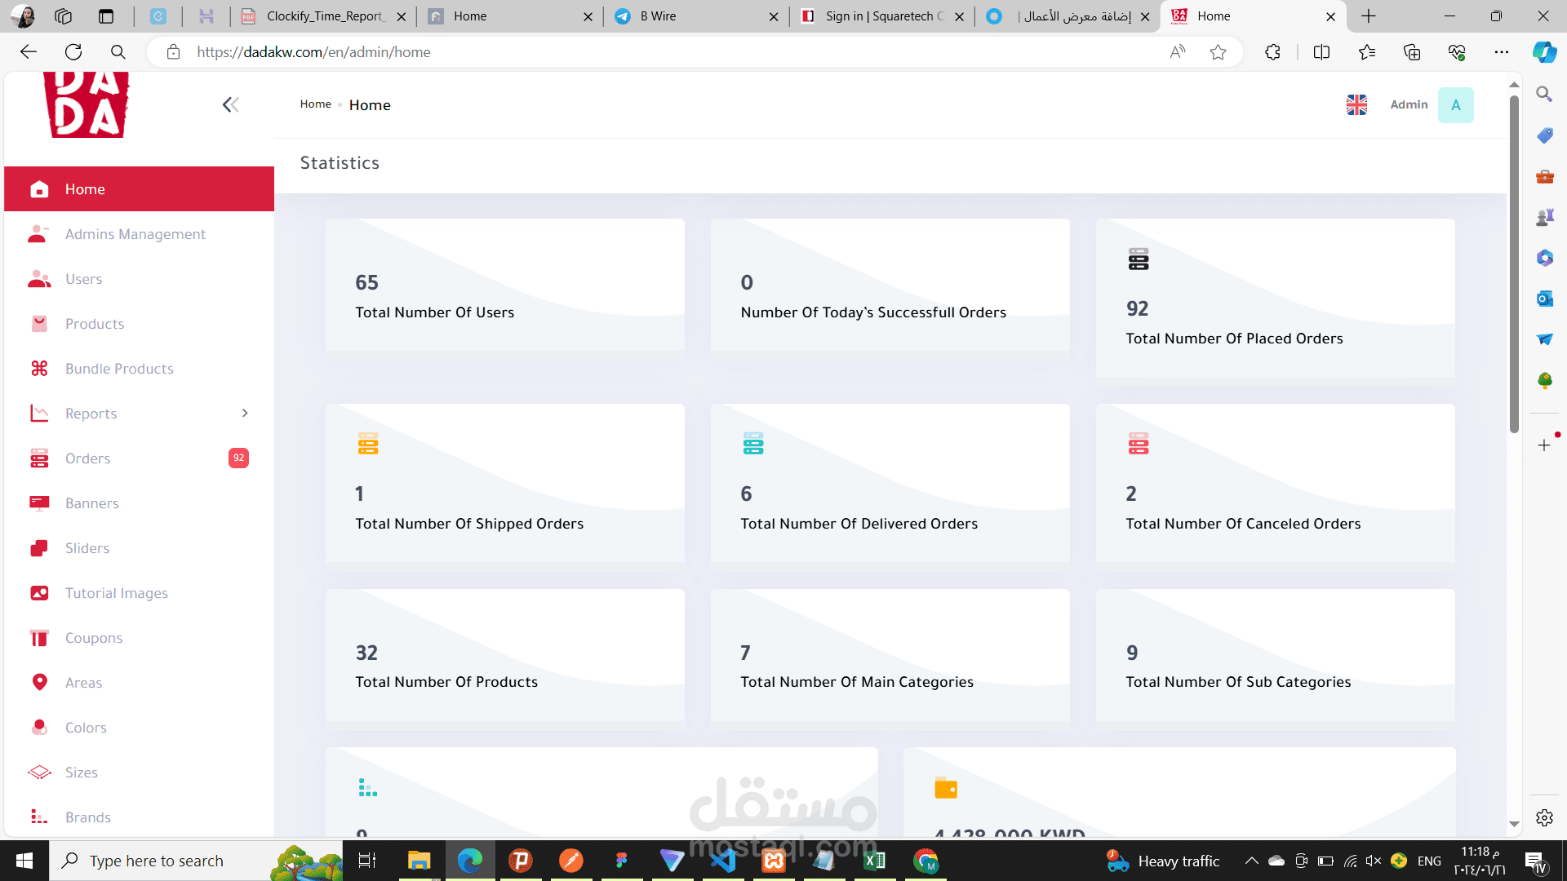The height and width of the screenshot is (881, 1567).
Task: Open the Products sidebar link
Action: pyautogui.click(x=95, y=324)
